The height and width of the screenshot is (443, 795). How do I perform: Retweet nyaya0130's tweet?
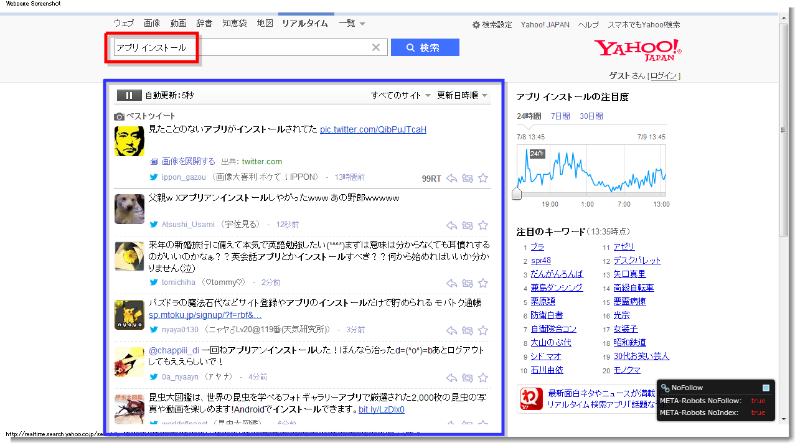pos(468,330)
